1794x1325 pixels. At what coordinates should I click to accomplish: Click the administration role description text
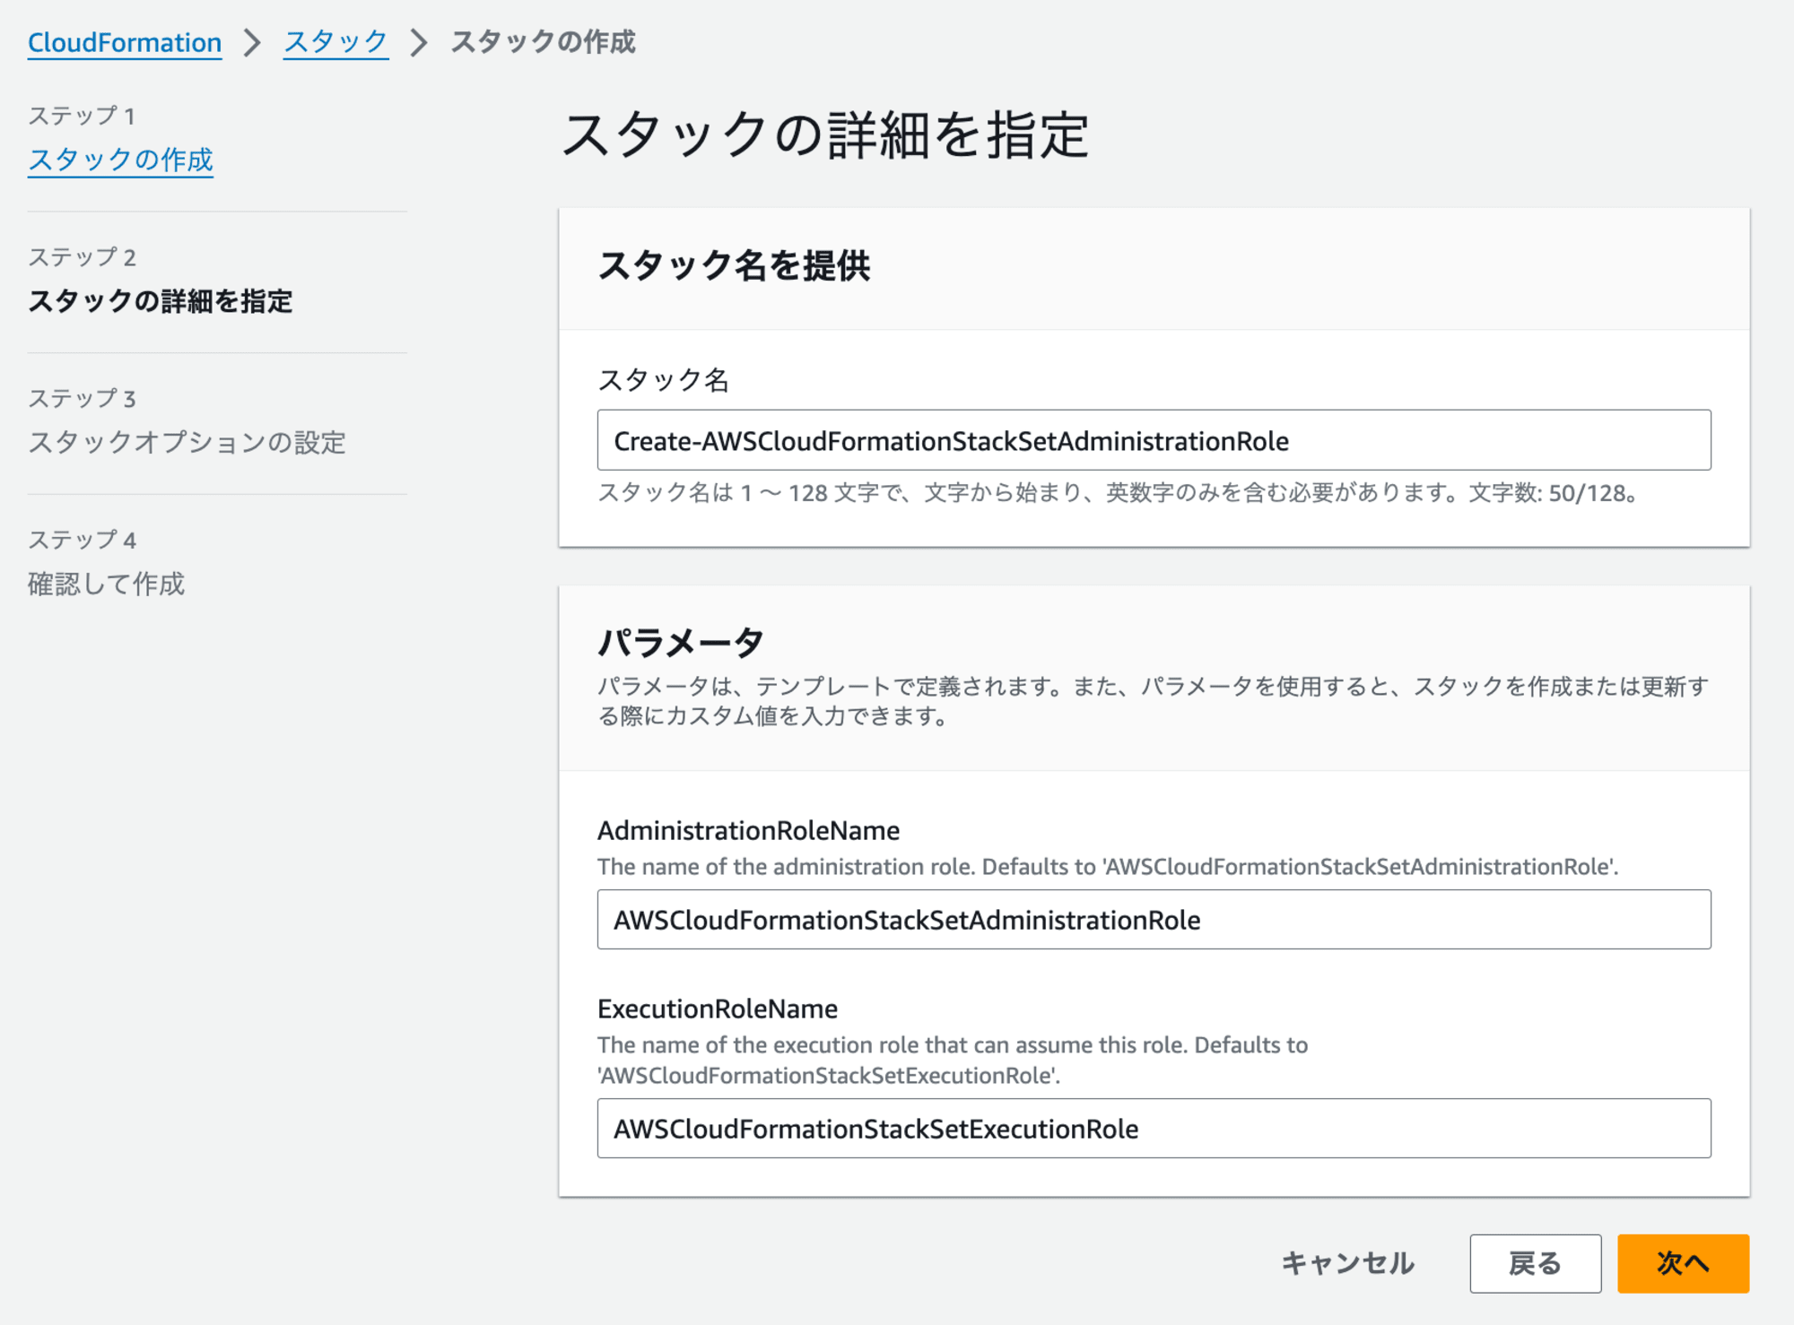pyautogui.click(x=1108, y=867)
